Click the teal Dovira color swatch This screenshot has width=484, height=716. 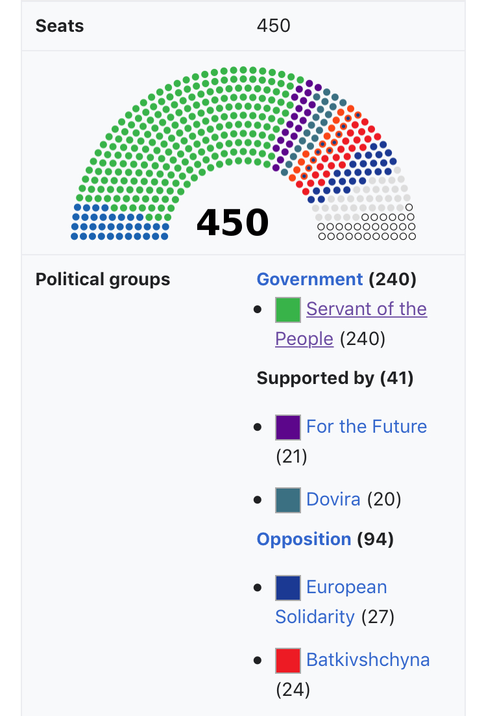(288, 500)
